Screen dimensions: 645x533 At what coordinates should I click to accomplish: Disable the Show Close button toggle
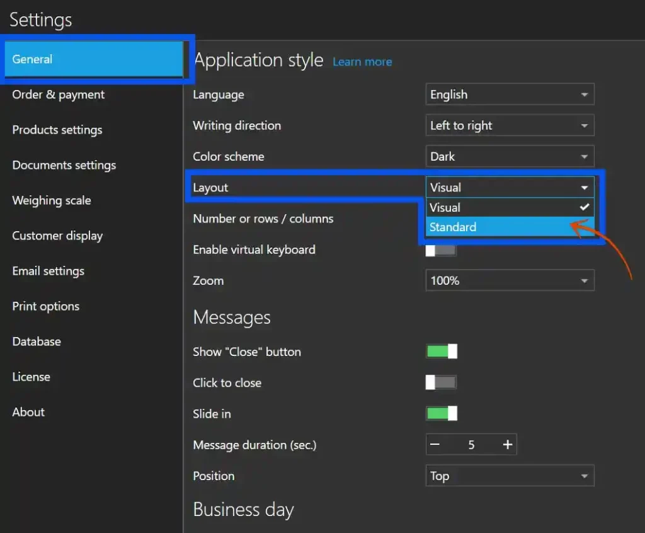pyautogui.click(x=441, y=351)
